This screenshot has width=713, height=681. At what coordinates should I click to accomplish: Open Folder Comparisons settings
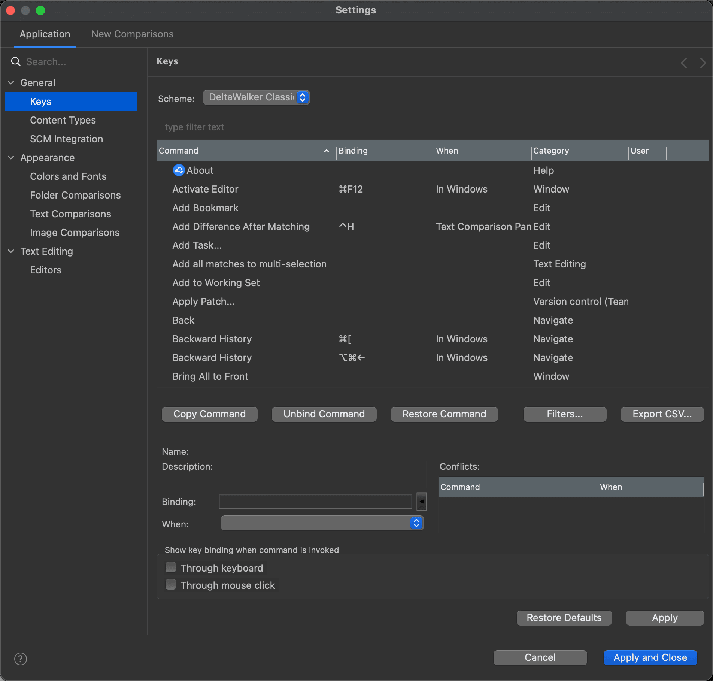75,195
